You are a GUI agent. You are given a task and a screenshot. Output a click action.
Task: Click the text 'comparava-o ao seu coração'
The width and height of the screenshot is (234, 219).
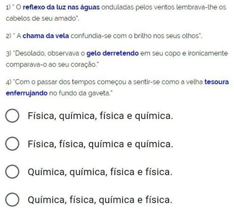(x=51, y=64)
